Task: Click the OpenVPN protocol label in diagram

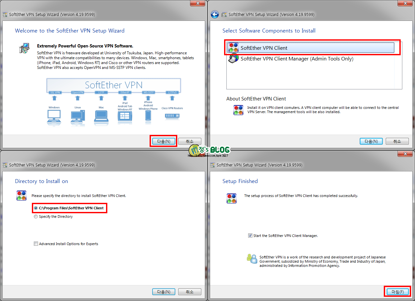Action: pos(77,93)
